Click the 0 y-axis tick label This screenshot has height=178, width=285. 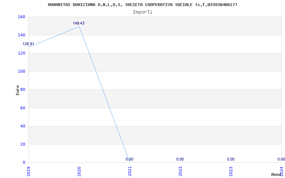(24, 162)
